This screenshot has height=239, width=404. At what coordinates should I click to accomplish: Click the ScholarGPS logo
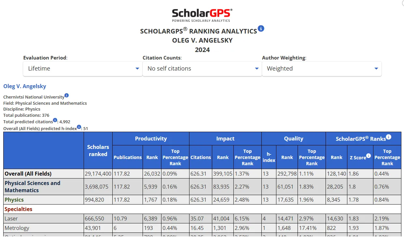(x=202, y=15)
